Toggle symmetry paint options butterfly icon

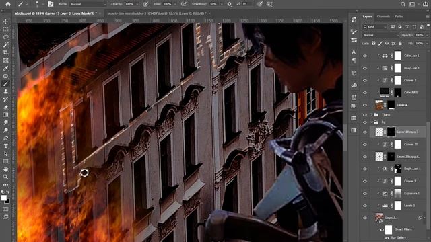(x=269, y=4)
